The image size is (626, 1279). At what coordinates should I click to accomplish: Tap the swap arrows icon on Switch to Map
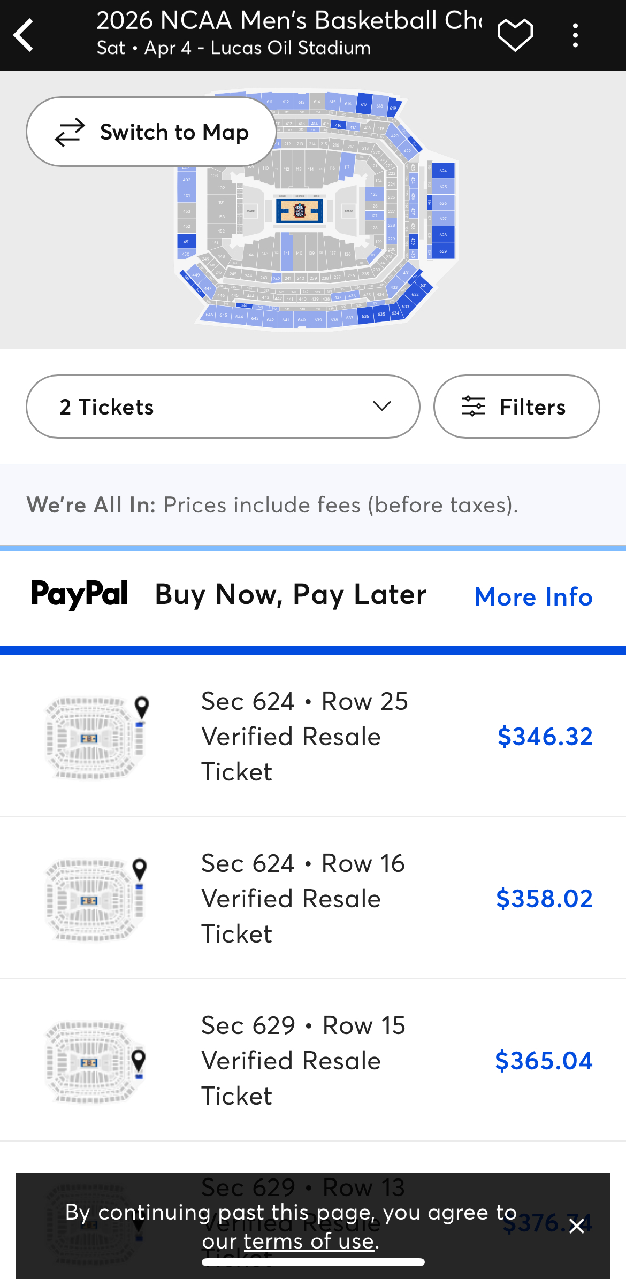[70, 132]
